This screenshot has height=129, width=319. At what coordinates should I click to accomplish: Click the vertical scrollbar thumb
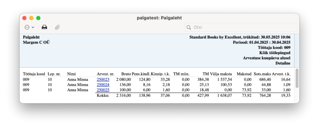(297, 78)
